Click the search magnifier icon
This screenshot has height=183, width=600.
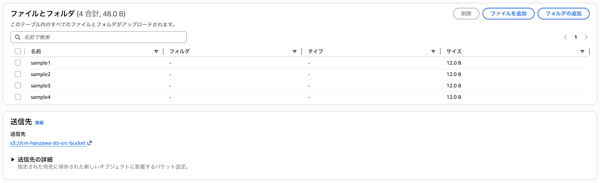pos(18,37)
